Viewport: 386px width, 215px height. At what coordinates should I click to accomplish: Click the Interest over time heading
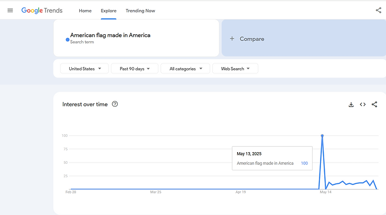pos(85,105)
